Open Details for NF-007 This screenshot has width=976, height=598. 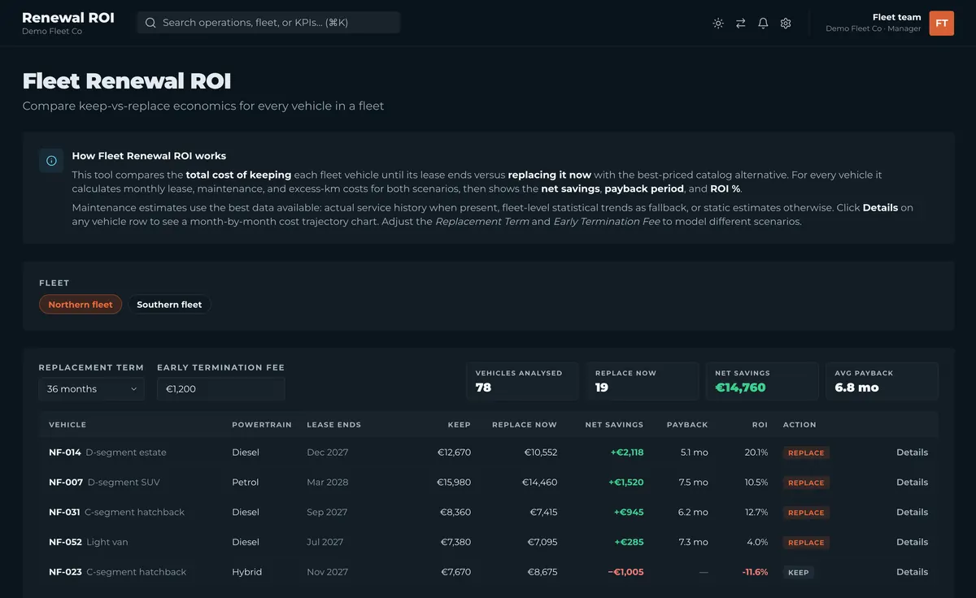pyautogui.click(x=912, y=483)
